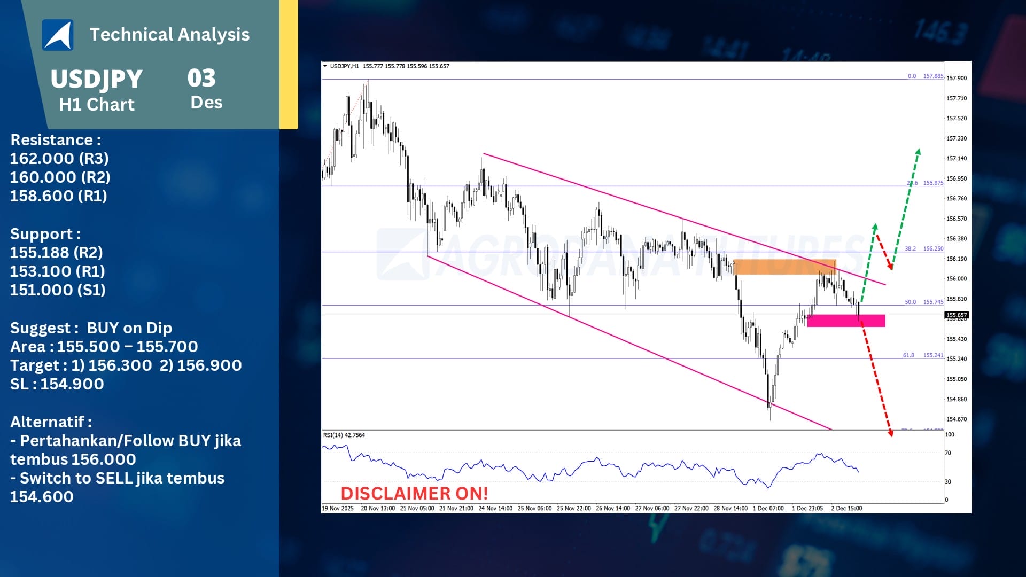Click the long red dashed arrow head at bottom
1026x577 pixels.
(890, 433)
